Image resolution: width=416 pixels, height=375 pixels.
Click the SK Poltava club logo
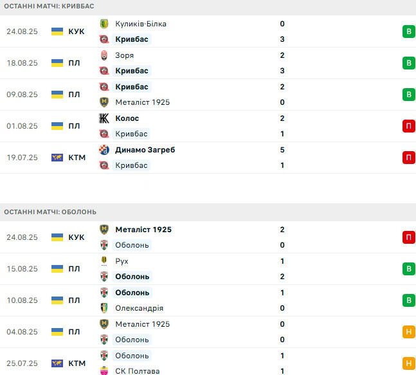pos(104,370)
